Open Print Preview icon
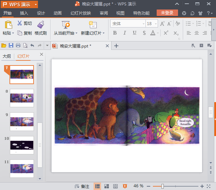This screenshot has width=216, height=190. pos(25,45)
